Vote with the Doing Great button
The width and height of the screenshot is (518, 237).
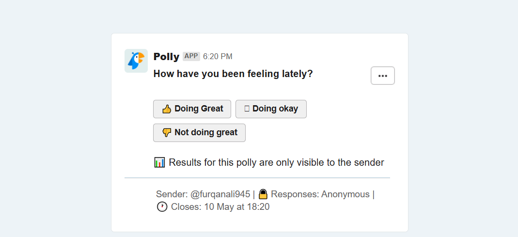pos(192,109)
